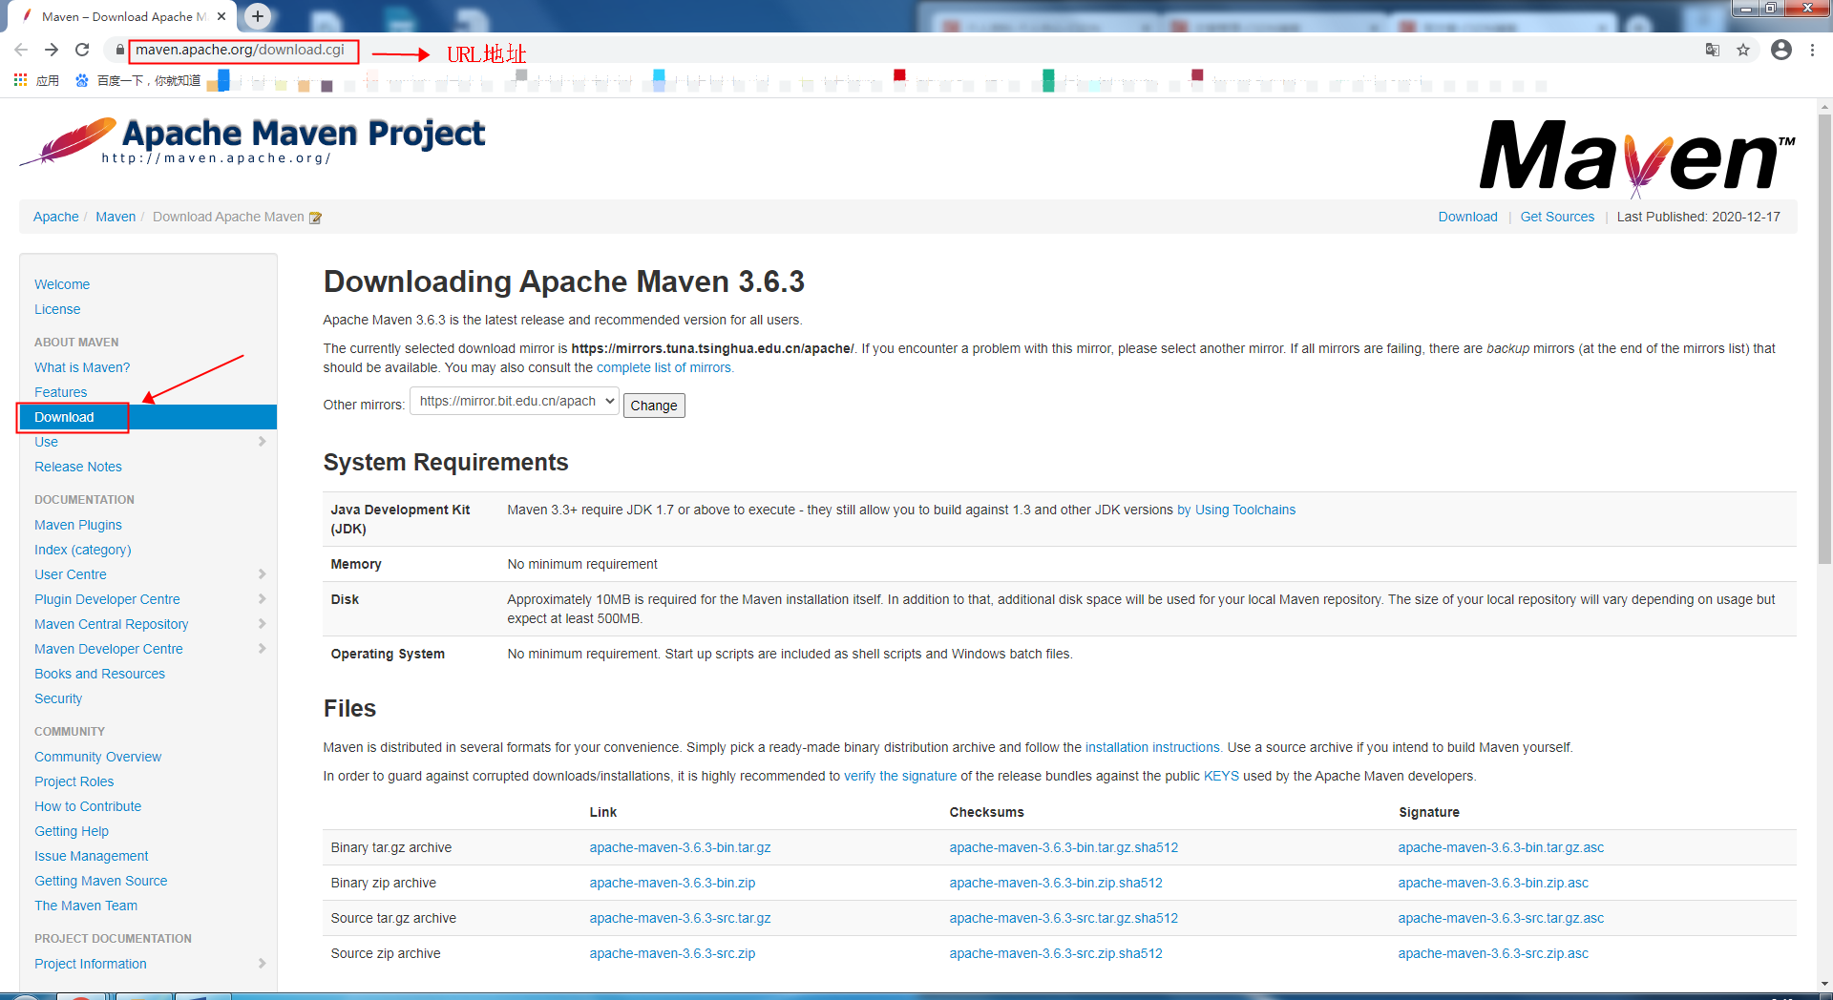Open How to Contribute link
Screen dimensions: 1833x1000
pos(88,806)
